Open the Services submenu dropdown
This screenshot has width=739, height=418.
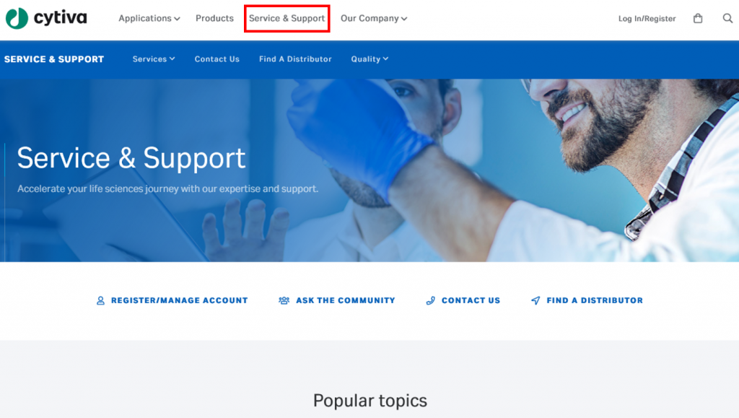click(x=154, y=59)
